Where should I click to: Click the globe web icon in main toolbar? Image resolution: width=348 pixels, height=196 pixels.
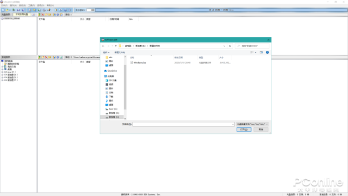[x=65, y=10]
